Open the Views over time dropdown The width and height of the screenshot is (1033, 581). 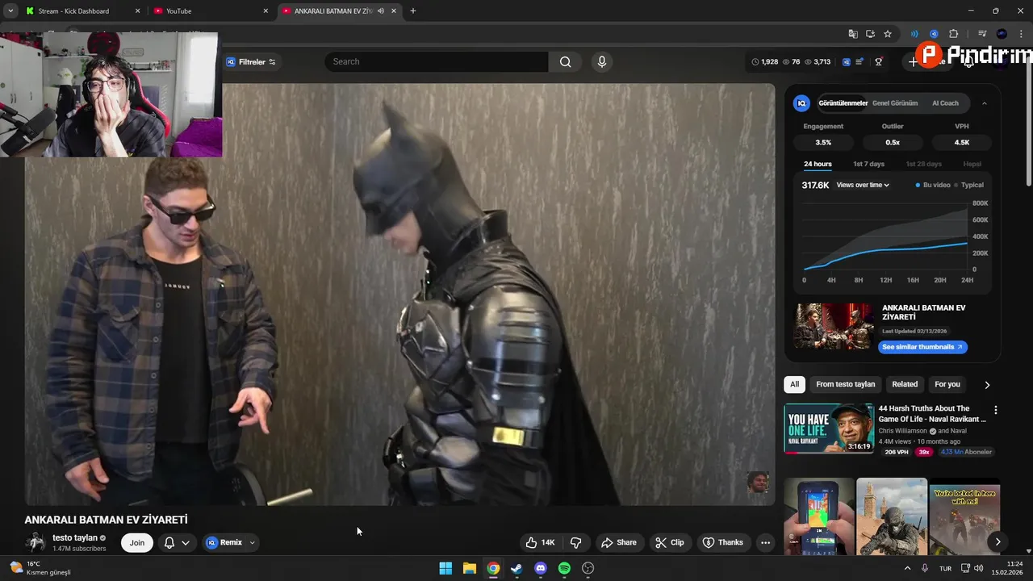[863, 185]
